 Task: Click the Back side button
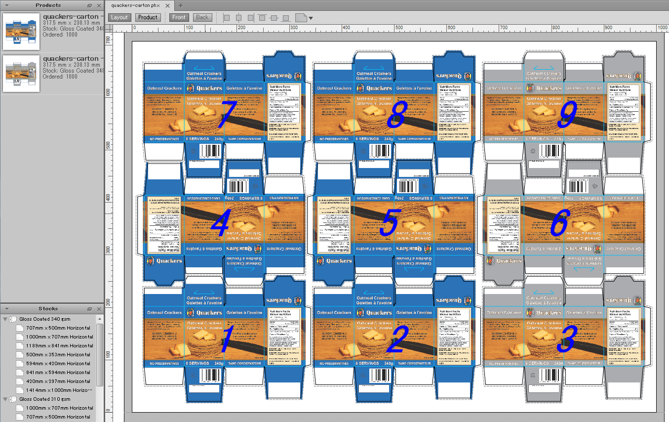click(202, 17)
